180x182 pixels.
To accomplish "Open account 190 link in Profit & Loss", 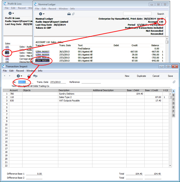I will click(x=7, y=59).
